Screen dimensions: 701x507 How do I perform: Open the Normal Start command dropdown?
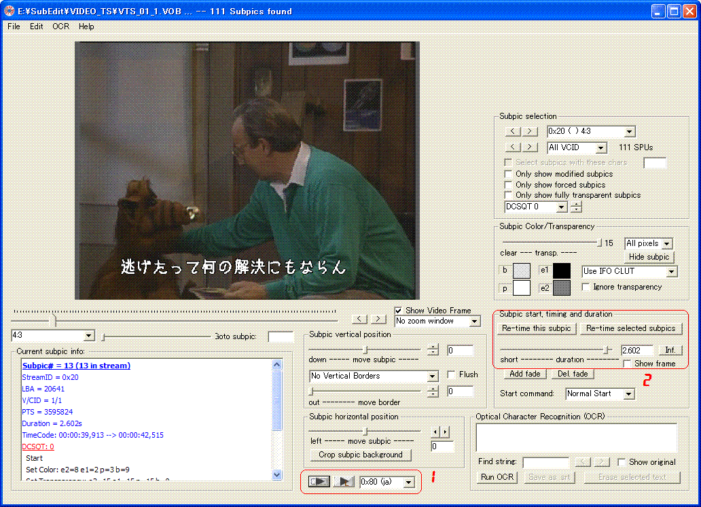(x=629, y=394)
